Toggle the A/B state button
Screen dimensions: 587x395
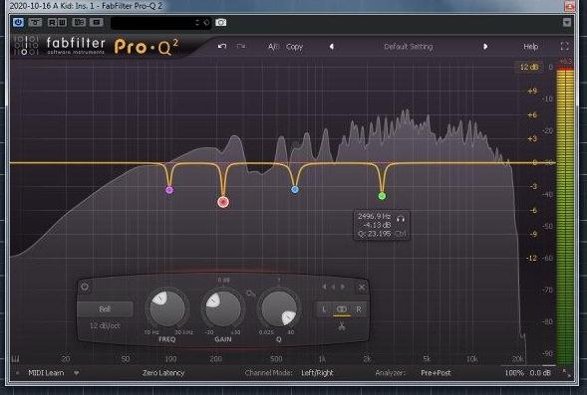pos(273,47)
